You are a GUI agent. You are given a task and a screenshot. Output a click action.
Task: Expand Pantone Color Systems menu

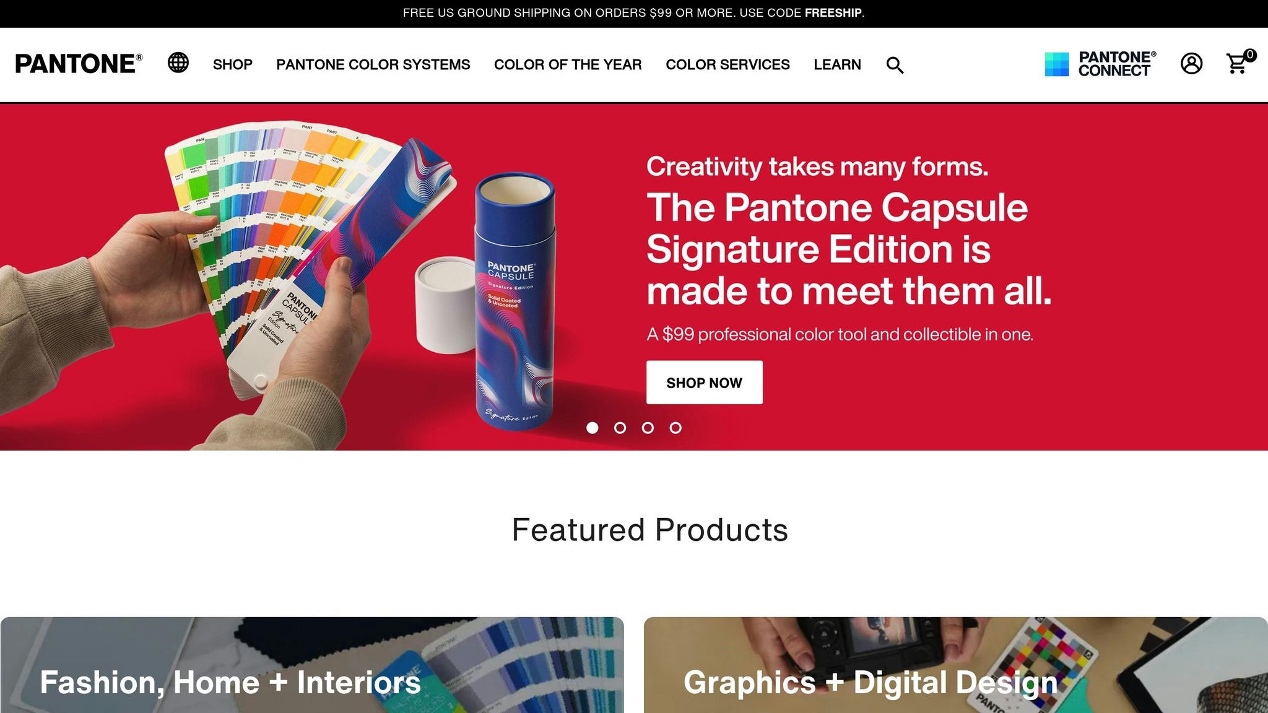coord(373,64)
